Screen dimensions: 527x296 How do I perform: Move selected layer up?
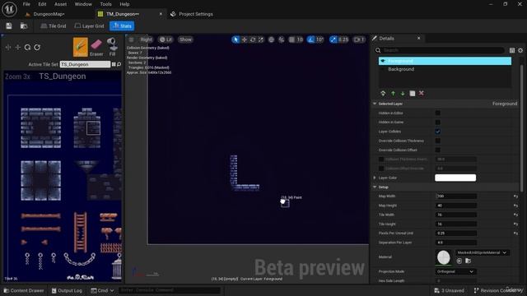point(393,93)
